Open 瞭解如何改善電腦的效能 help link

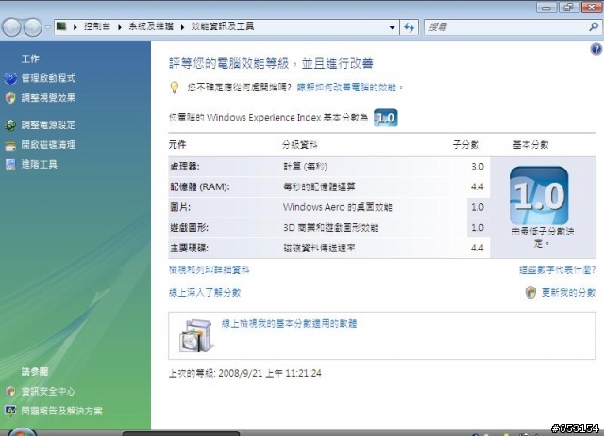click(346, 88)
